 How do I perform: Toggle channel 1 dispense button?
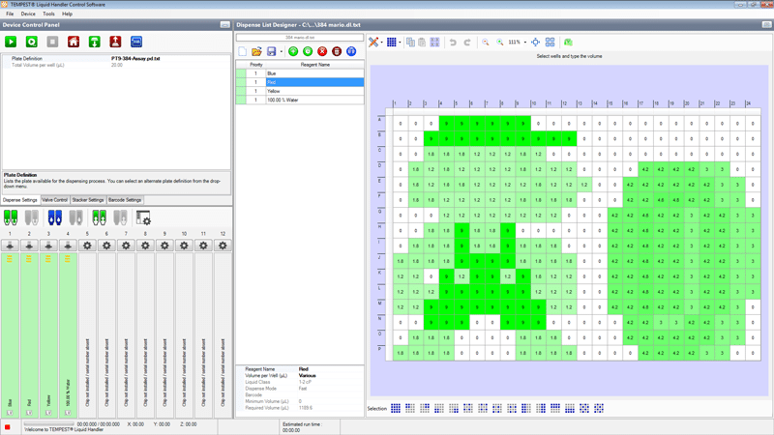[10, 246]
